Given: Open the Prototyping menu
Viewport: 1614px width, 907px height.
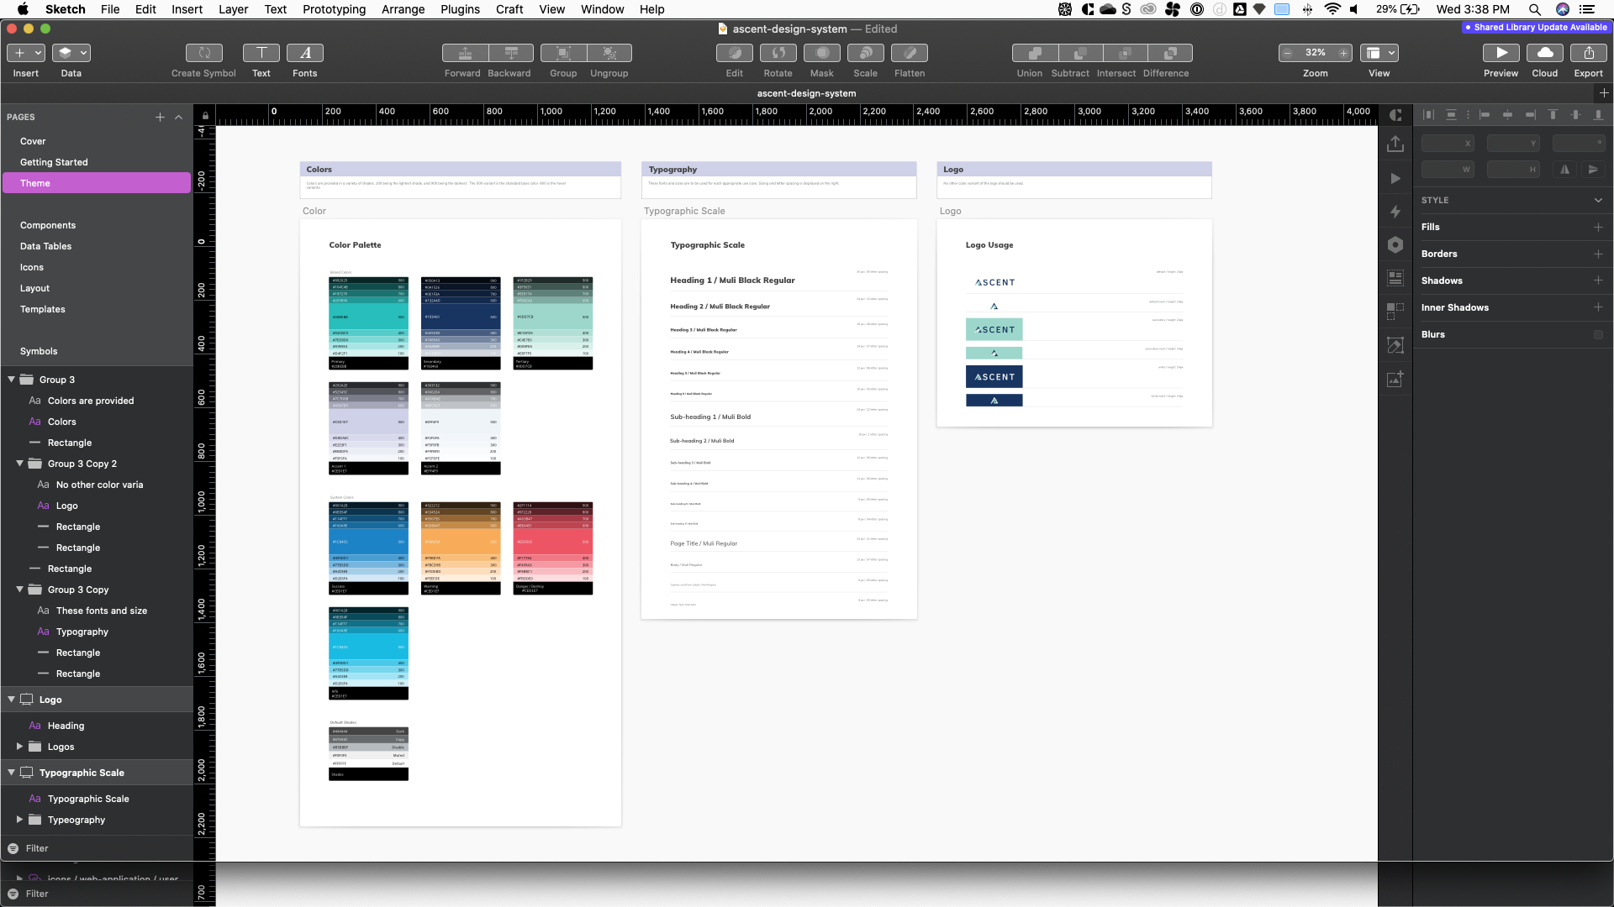Looking at the screenshot, I should [334, 9].
